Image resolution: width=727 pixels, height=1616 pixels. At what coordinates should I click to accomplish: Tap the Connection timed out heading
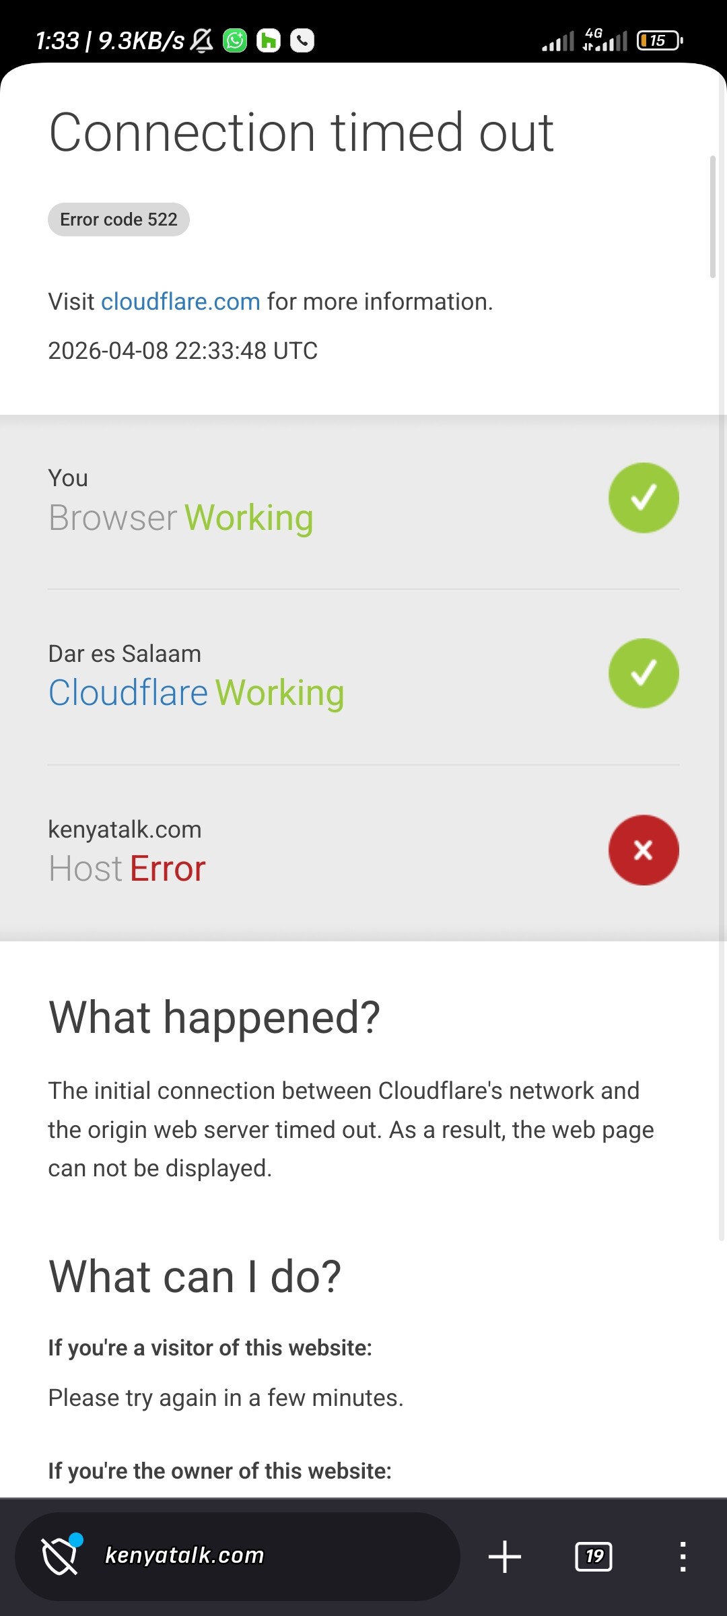click(x=302, y=133)
